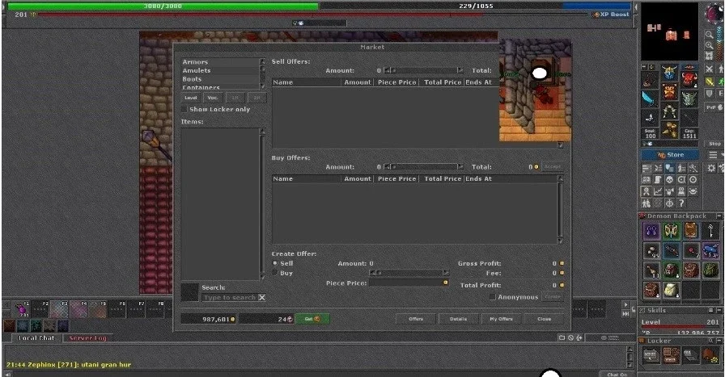The image size is (725, 377).
Task: Select the Sell radio button
Action: tap(275, 263)
